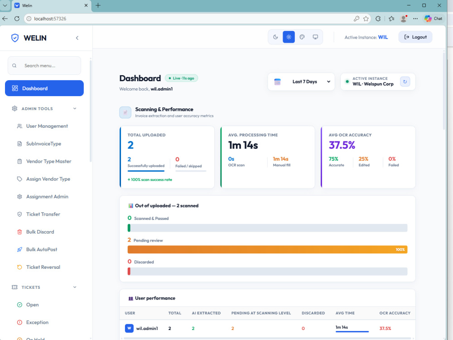Focus the Search menu input field
Viewport: 453px width, 340px height.
44,66
